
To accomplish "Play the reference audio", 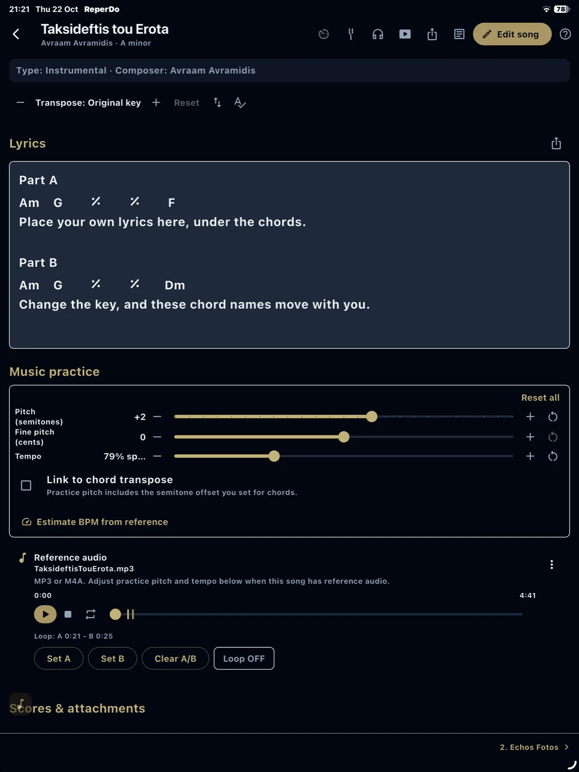I will 45,614.
